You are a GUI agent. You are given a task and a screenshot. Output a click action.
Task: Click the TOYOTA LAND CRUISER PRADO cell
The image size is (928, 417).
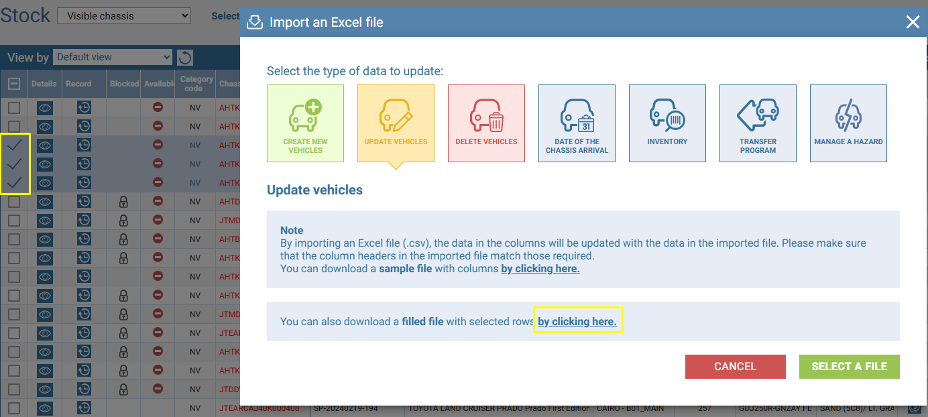pos(499,408)
